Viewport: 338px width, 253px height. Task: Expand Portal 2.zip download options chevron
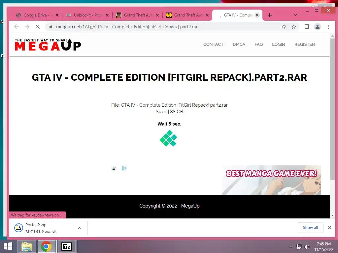coord(79,228)
